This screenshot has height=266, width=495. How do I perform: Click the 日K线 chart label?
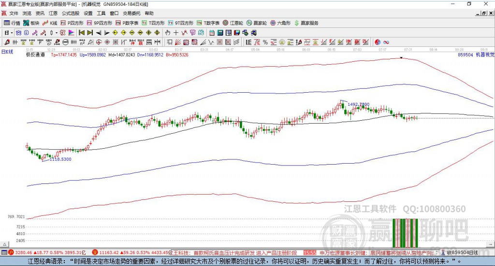(7, 52)
